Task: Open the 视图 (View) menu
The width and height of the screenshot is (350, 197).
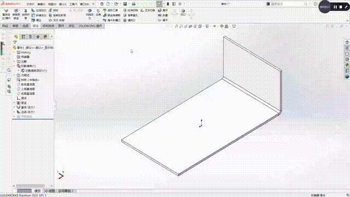Action: point(52,4)
